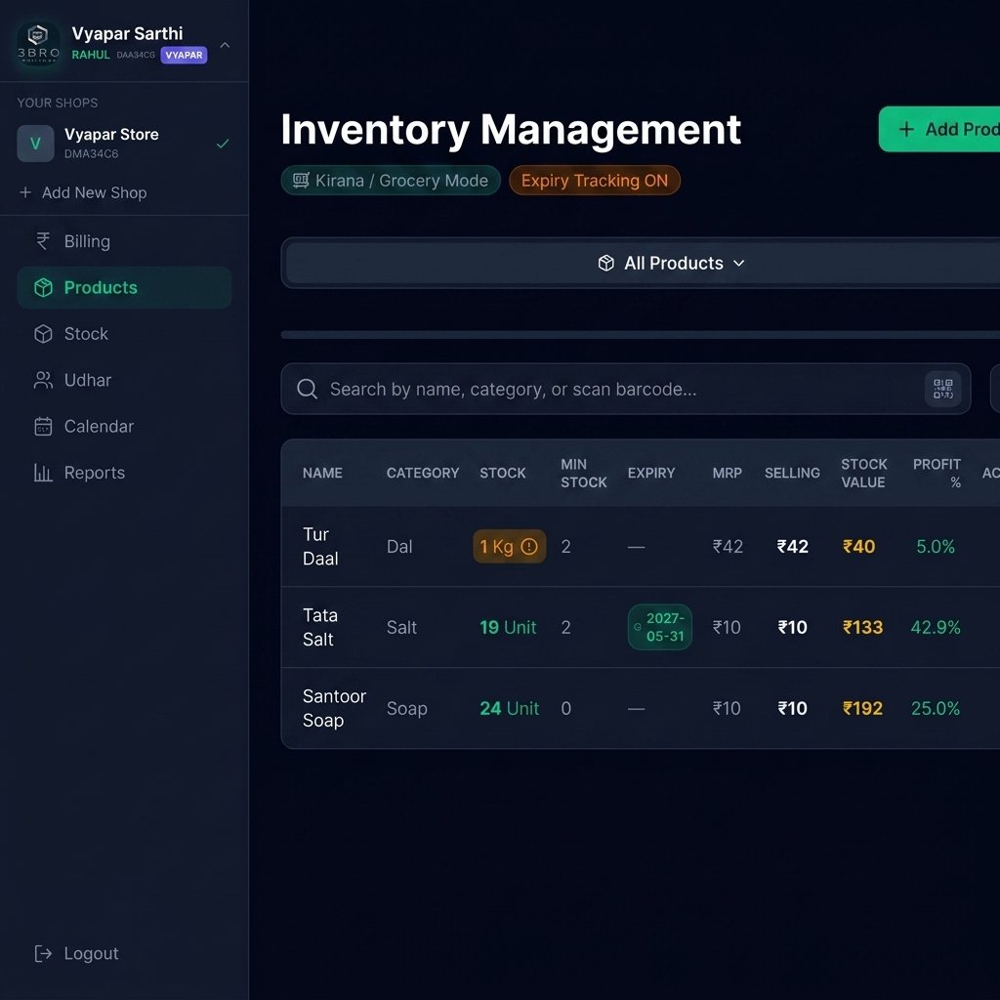Open Billing from the sidebar

124,242
